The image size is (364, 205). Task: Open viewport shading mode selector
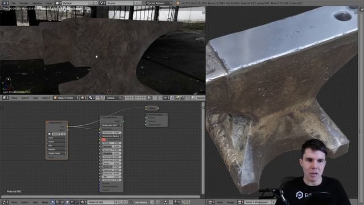(x=84, y=98)
